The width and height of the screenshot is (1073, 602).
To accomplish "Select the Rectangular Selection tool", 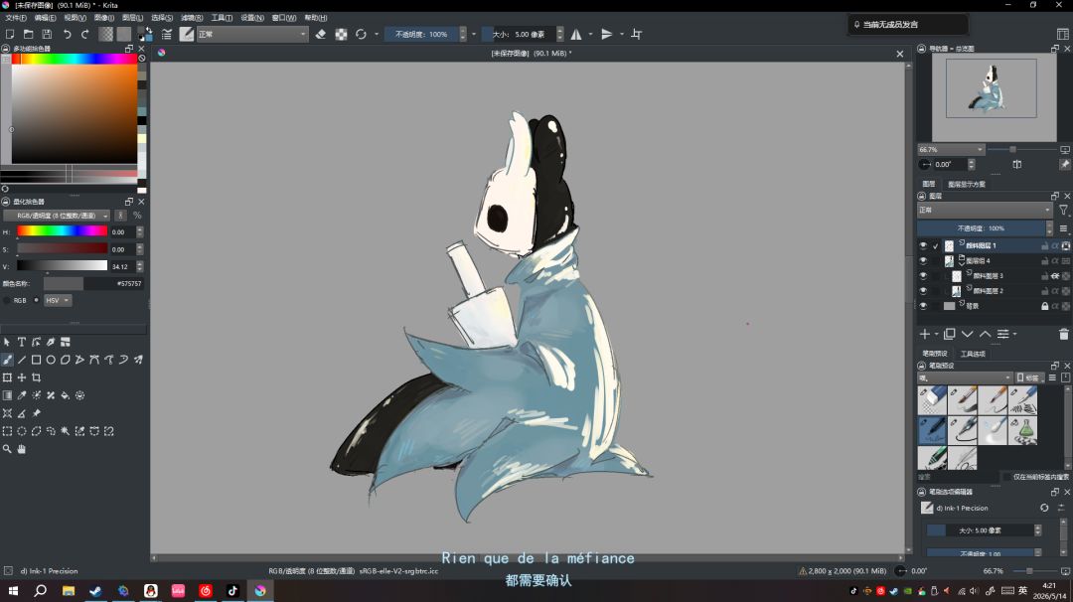I will pos(8,431).
